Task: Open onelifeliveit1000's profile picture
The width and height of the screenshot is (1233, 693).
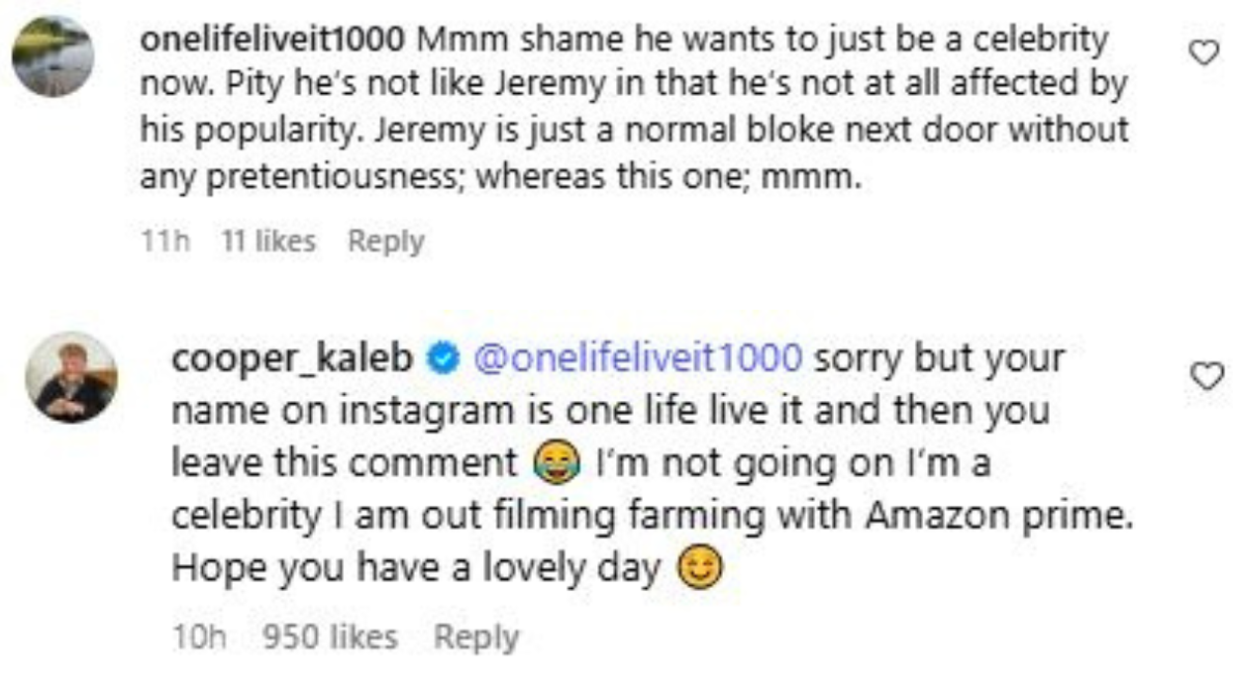Action: [x=52, y=56]
